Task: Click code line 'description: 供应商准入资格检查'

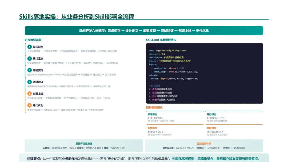Action: tap(166, 58)
